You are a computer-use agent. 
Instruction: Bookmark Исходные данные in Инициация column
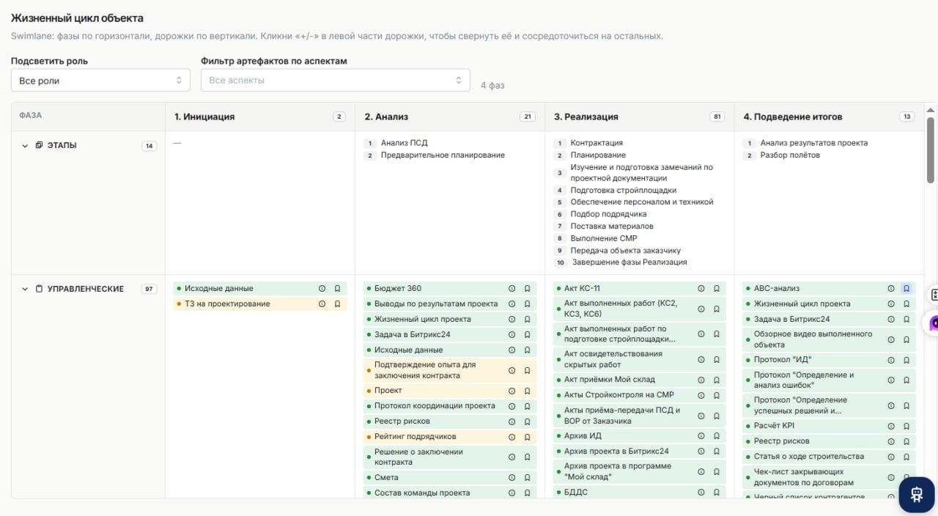337,289
